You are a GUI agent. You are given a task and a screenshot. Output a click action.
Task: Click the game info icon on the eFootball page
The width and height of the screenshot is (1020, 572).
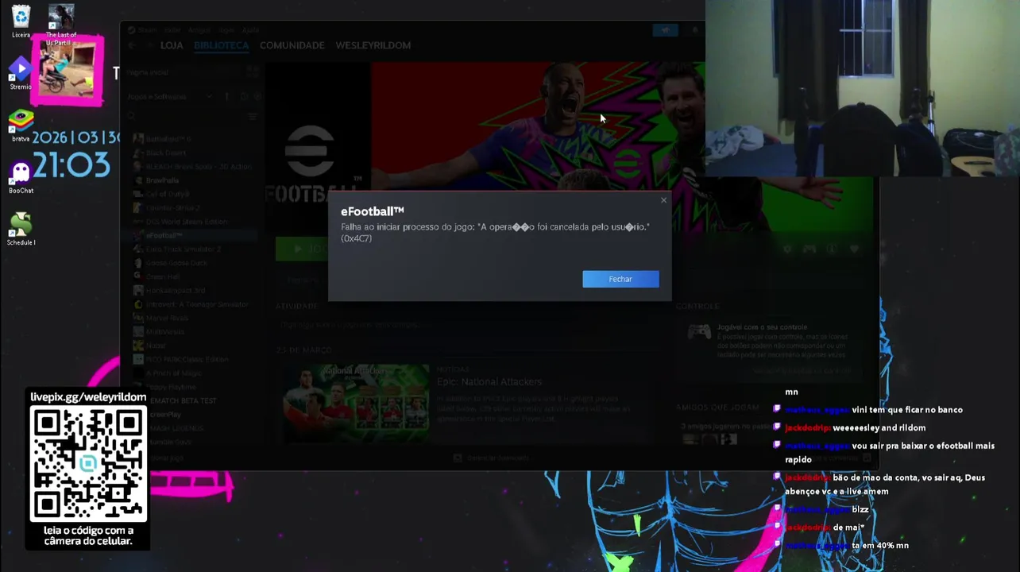[832, 249]
